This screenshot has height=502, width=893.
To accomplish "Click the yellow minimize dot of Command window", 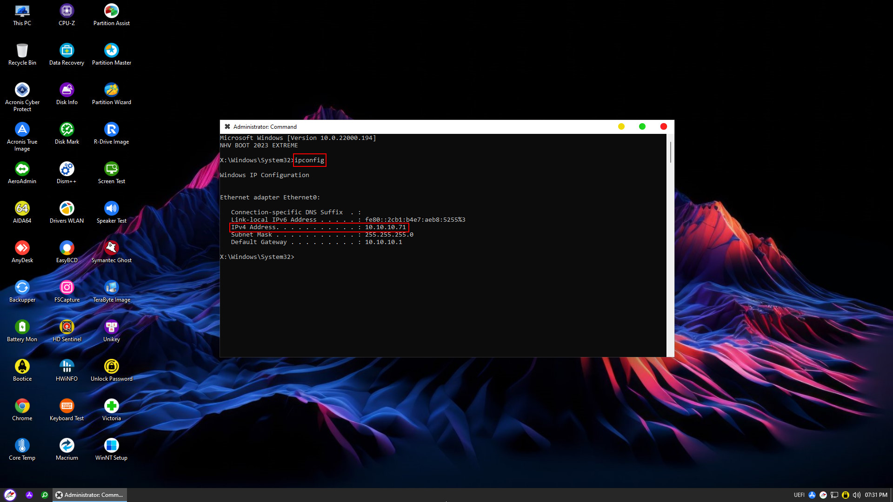I will [621, 126].
